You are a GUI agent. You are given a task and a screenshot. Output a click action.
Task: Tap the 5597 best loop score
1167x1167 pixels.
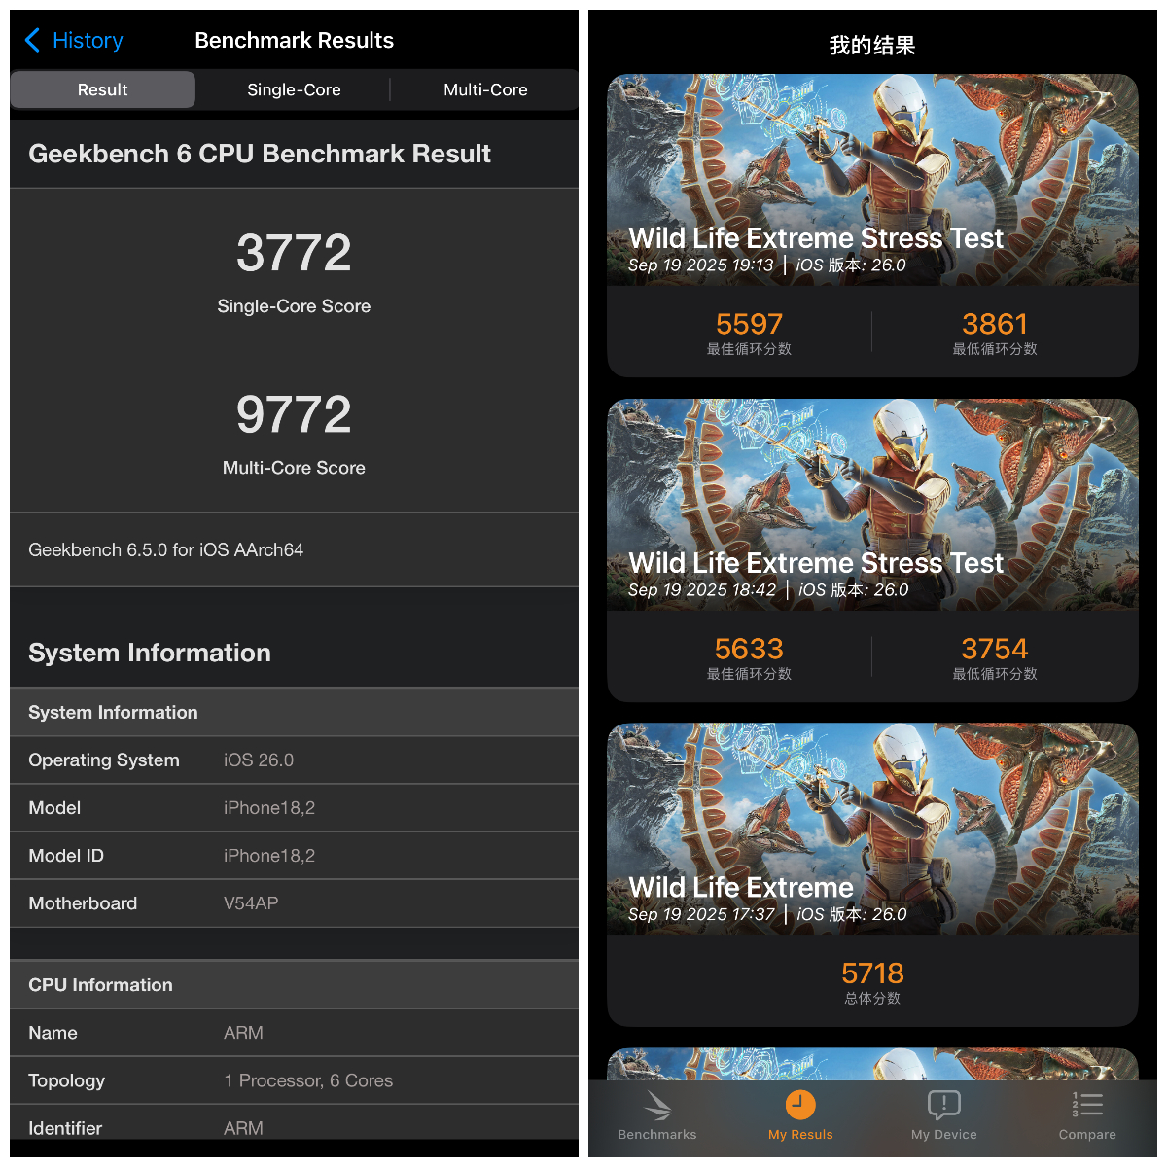pyautogui.click(x=749, y=324)
